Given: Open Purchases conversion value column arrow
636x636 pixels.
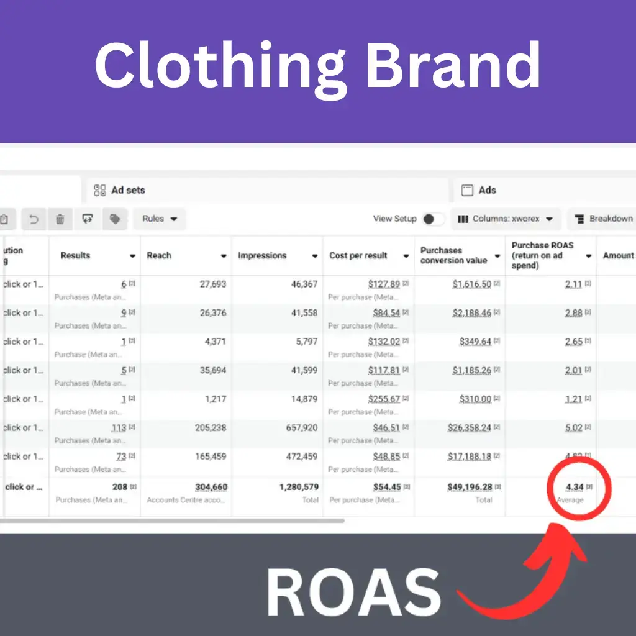Looking at the screenshot, I should pyautogui.click(x=497, y=256).
